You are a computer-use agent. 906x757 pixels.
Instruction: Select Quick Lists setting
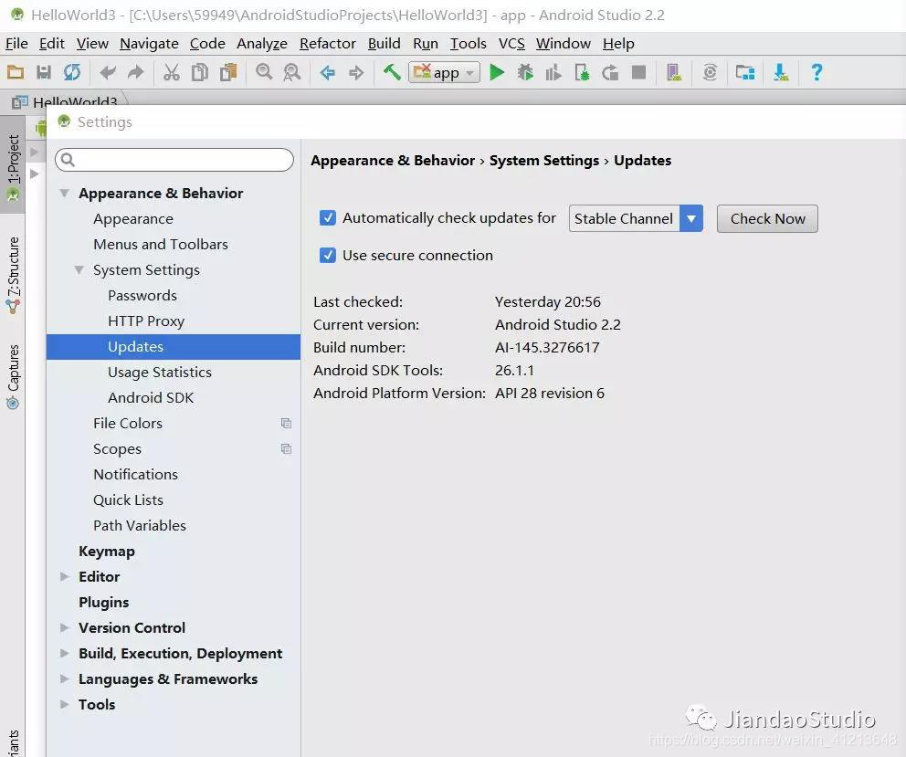point(128,499)
